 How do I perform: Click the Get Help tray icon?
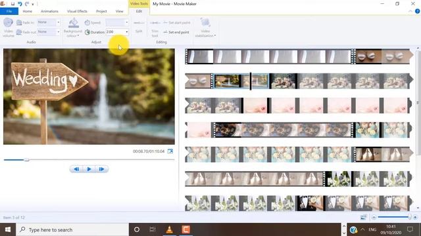coord(353,229)
